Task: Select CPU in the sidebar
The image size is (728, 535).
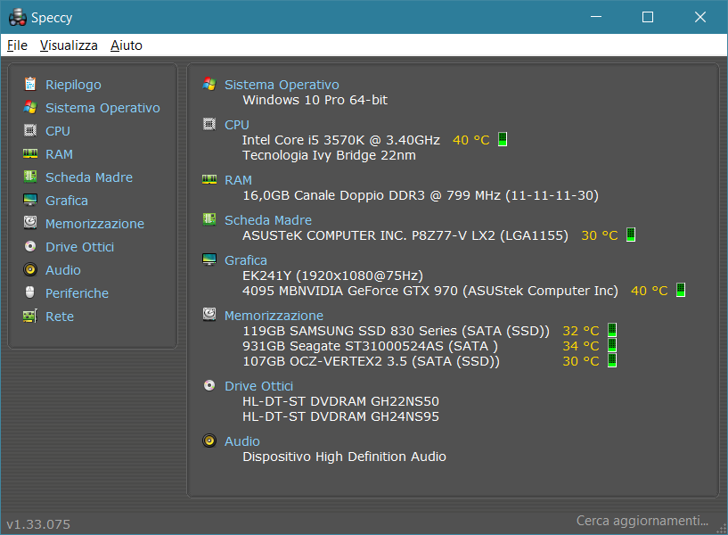Action: (x=58, y=131)
